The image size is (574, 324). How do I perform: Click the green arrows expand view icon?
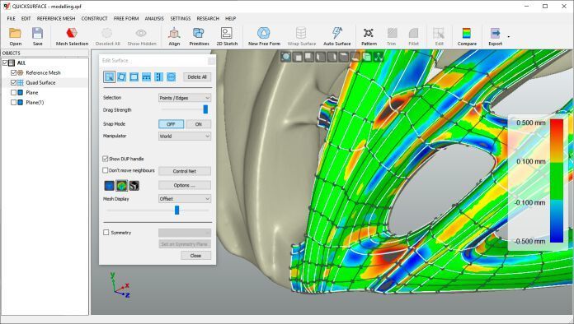379,57
